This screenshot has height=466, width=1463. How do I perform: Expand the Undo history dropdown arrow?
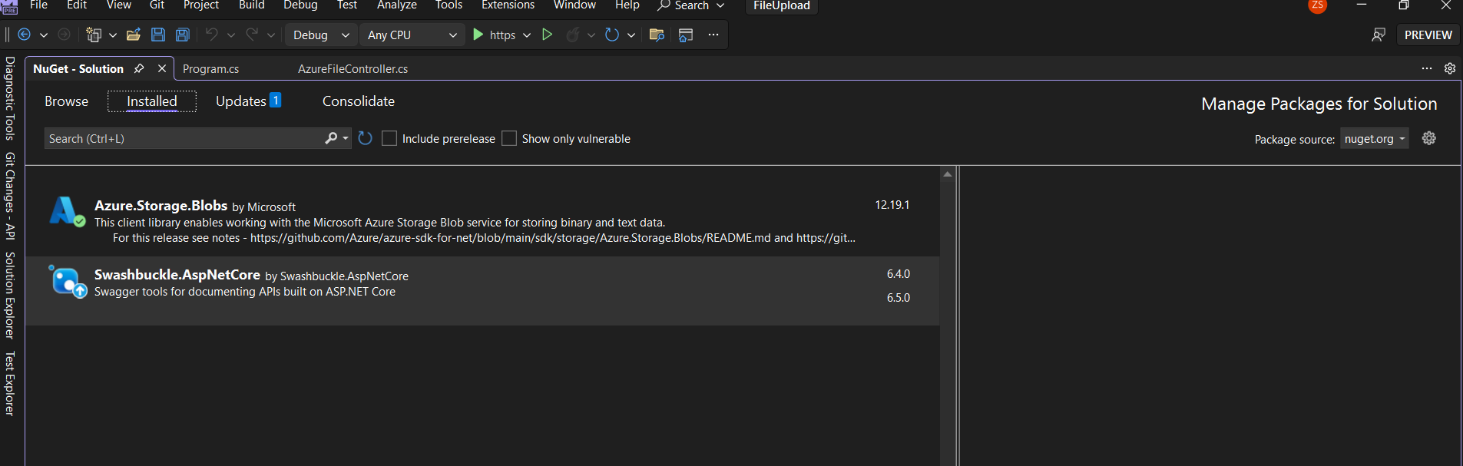coord(231,35)
